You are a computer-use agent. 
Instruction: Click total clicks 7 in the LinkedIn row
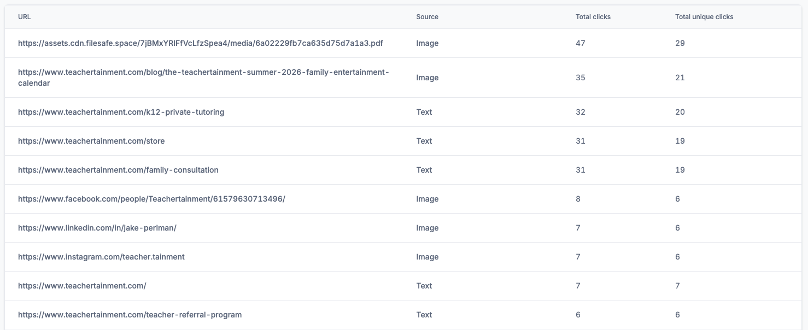(x=578, y=228)
